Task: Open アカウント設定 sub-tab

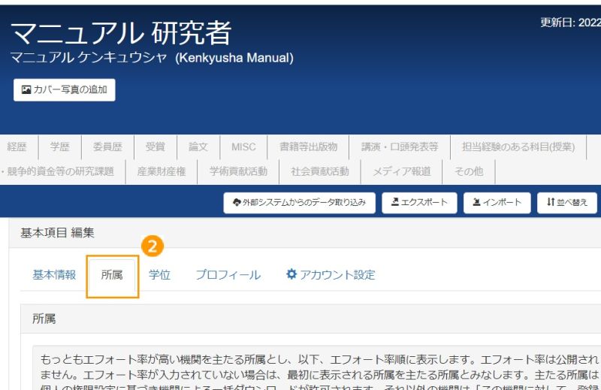Action: [331, 275]
